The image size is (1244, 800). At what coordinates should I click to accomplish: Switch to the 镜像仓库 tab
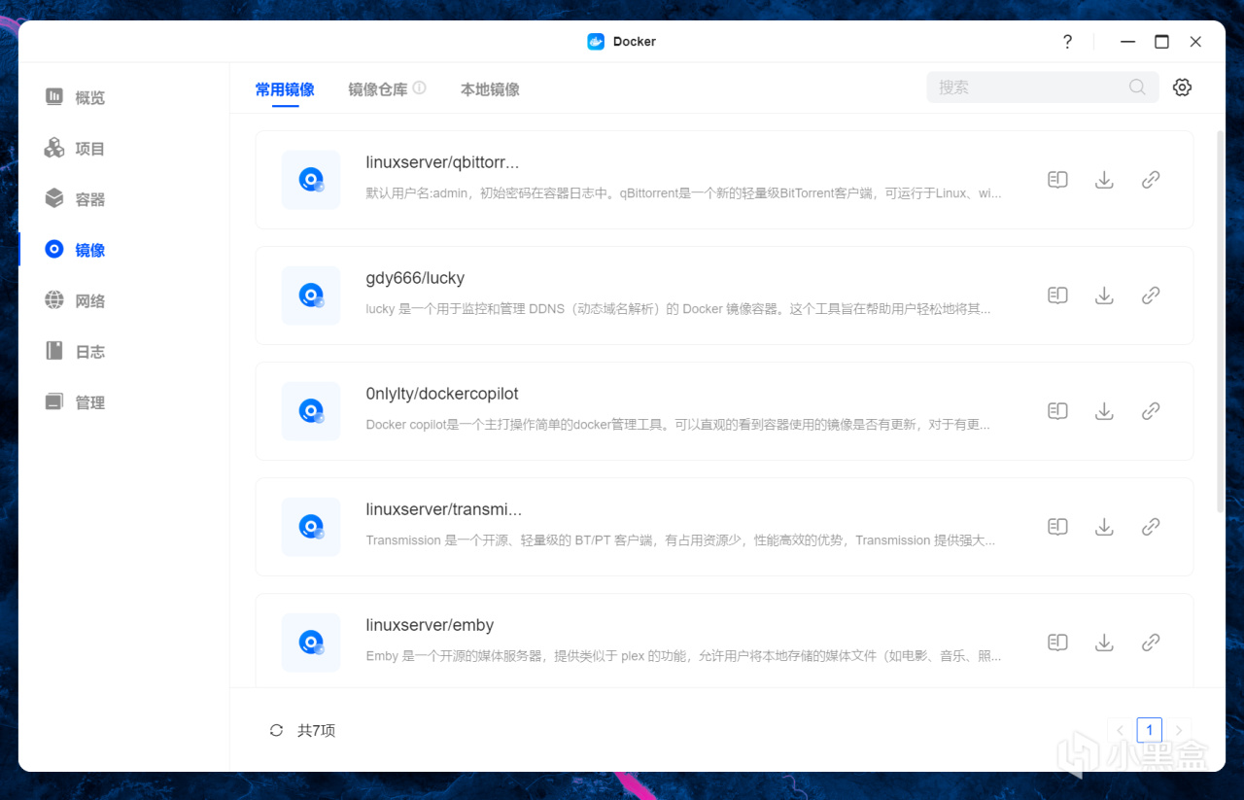click(378, 89)
